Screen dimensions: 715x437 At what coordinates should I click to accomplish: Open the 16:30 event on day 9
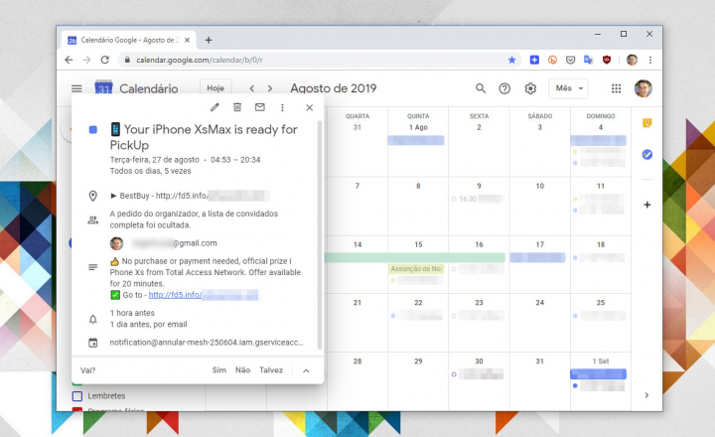point(478,199)
